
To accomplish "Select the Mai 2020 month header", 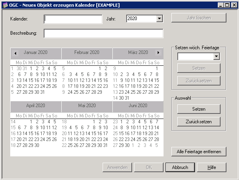I will coord(87,106).
